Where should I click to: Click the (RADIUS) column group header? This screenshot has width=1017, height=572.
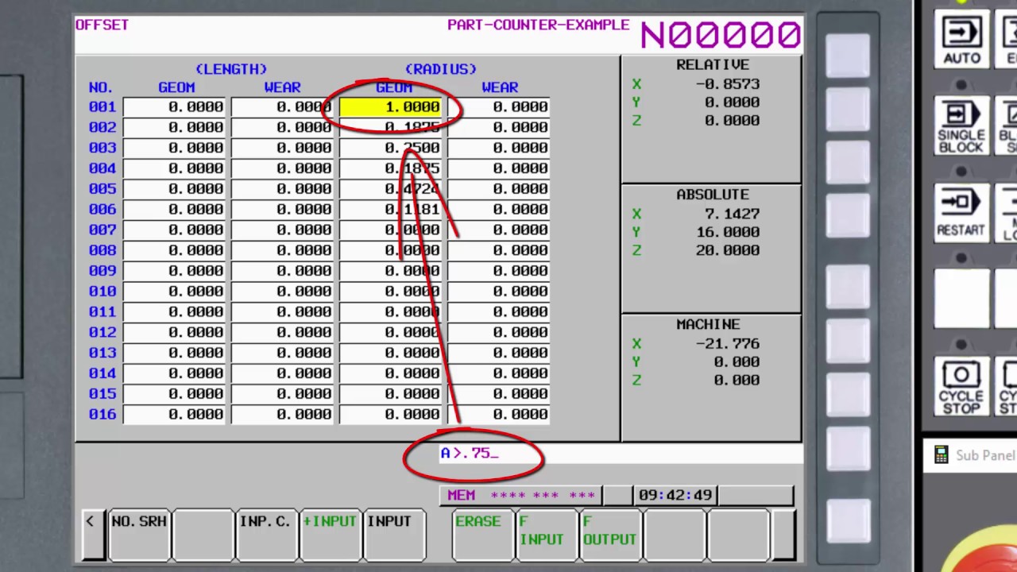click(441, 69)
